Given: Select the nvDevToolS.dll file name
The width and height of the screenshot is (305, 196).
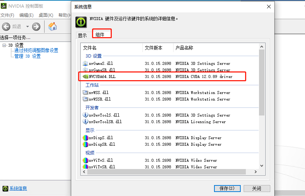Looking at the screenshot, I should 104,115.
